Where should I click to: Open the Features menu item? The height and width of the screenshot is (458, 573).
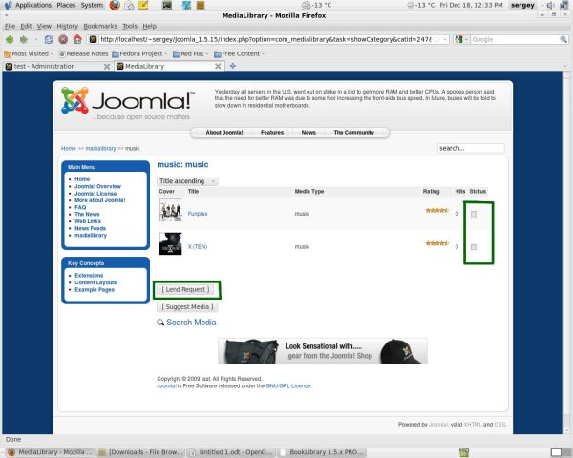[272, 133]
